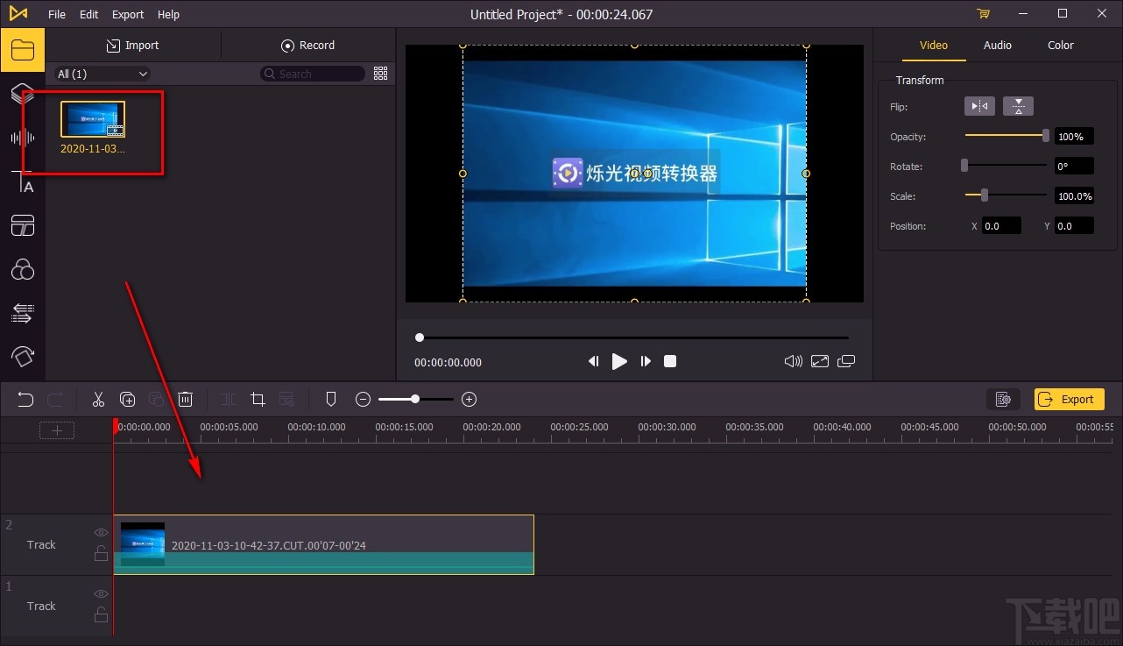Viewport: 1123px width, 646px height.
Task: Select the crop tool icon
Action: [x=258, y=400]
